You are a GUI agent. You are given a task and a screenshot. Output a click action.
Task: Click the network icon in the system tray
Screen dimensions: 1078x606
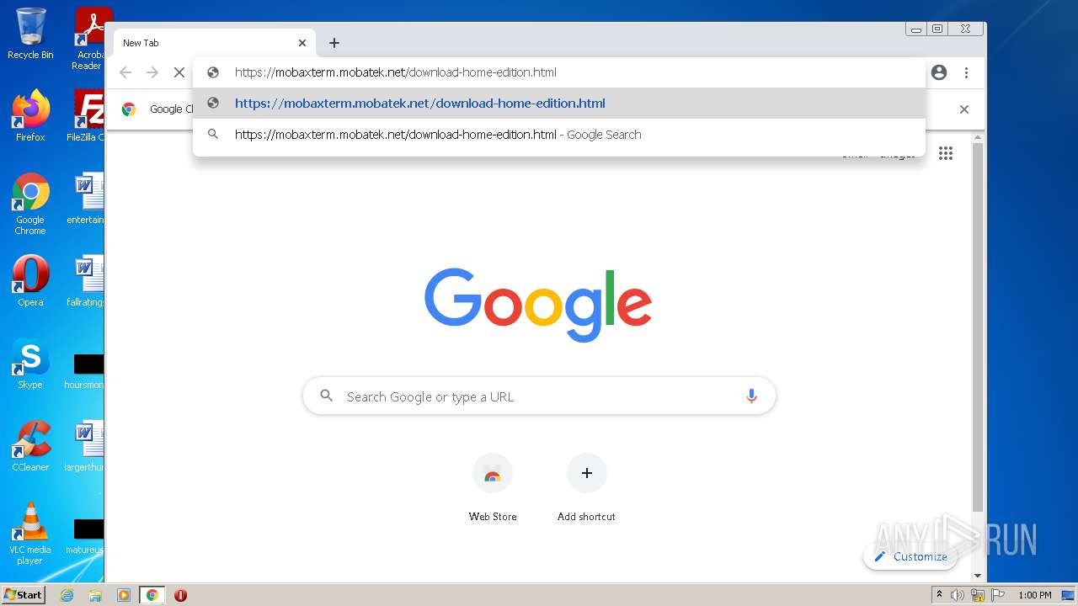978,595
